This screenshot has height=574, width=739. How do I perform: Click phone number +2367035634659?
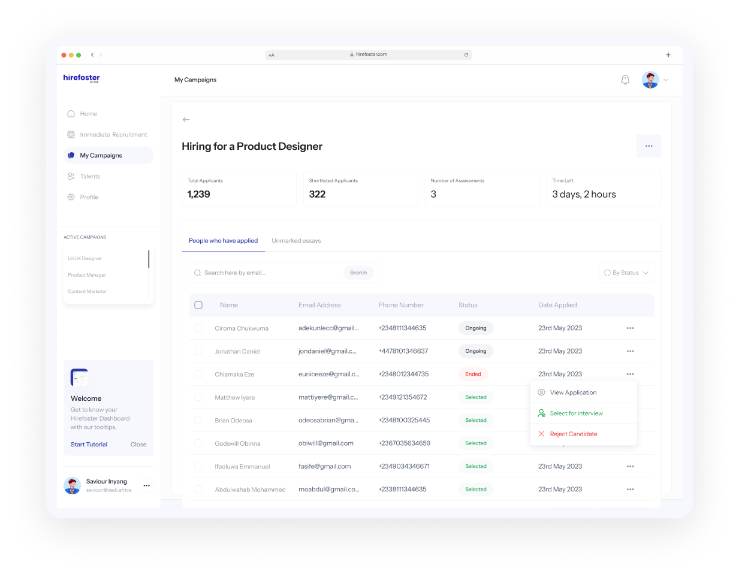pos(405,443)
